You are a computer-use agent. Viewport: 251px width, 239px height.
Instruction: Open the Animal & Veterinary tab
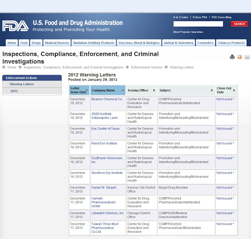(178, 43)
